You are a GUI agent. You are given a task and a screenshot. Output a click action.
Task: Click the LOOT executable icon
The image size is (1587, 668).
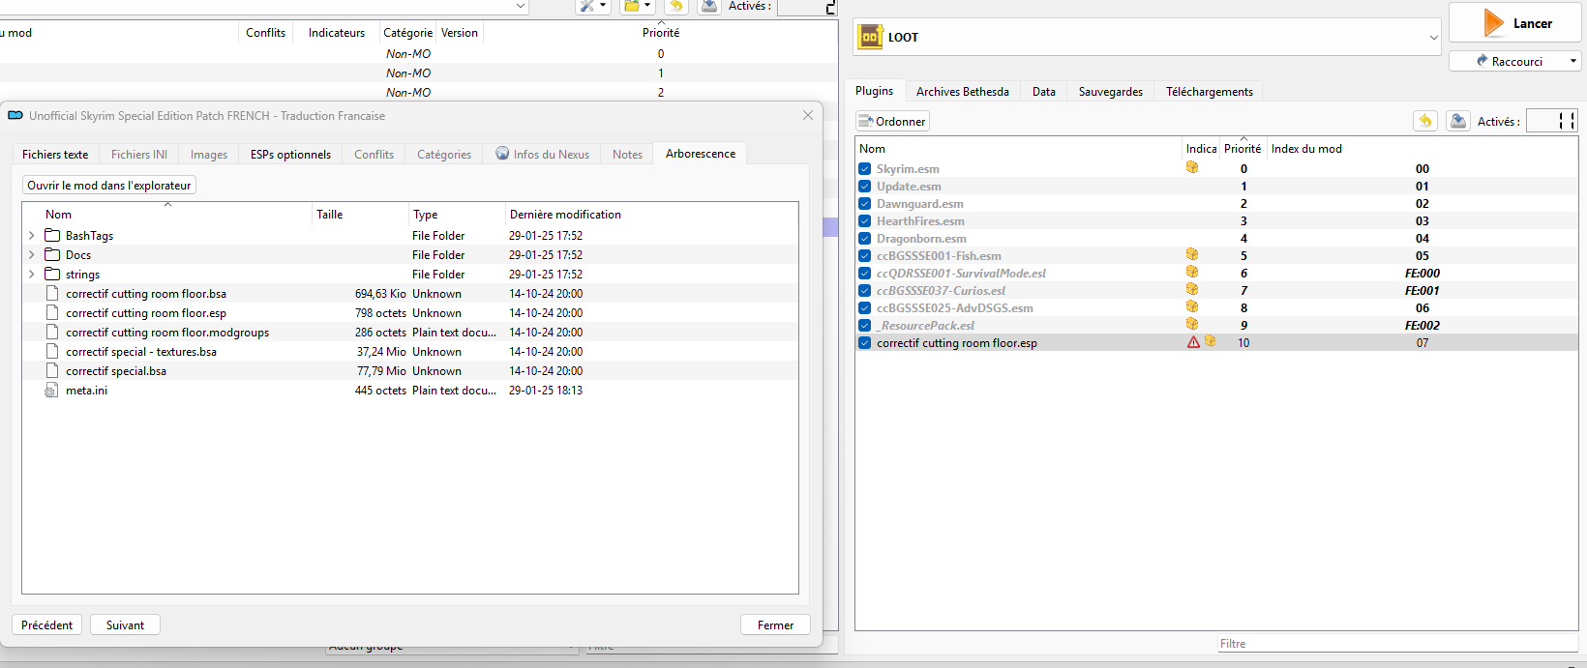871,37
